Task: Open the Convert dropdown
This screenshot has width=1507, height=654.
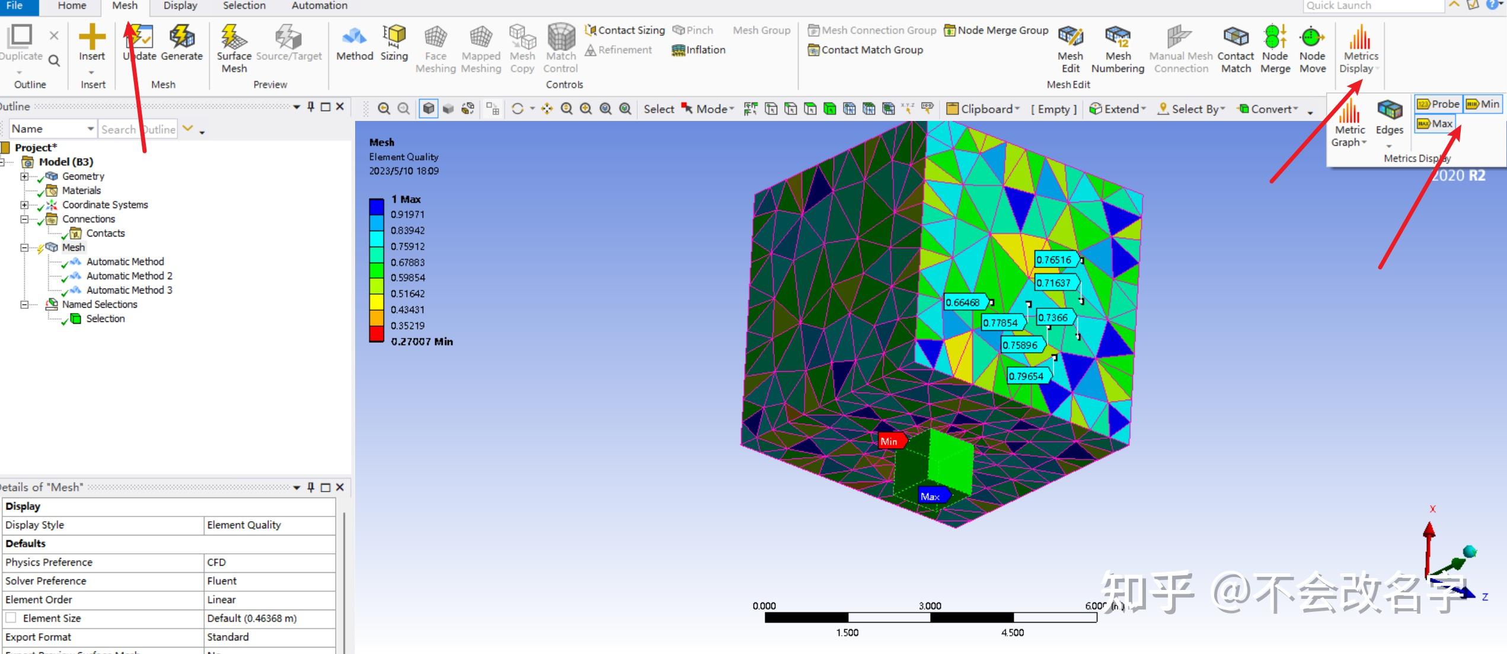Action: [1267, 109]
